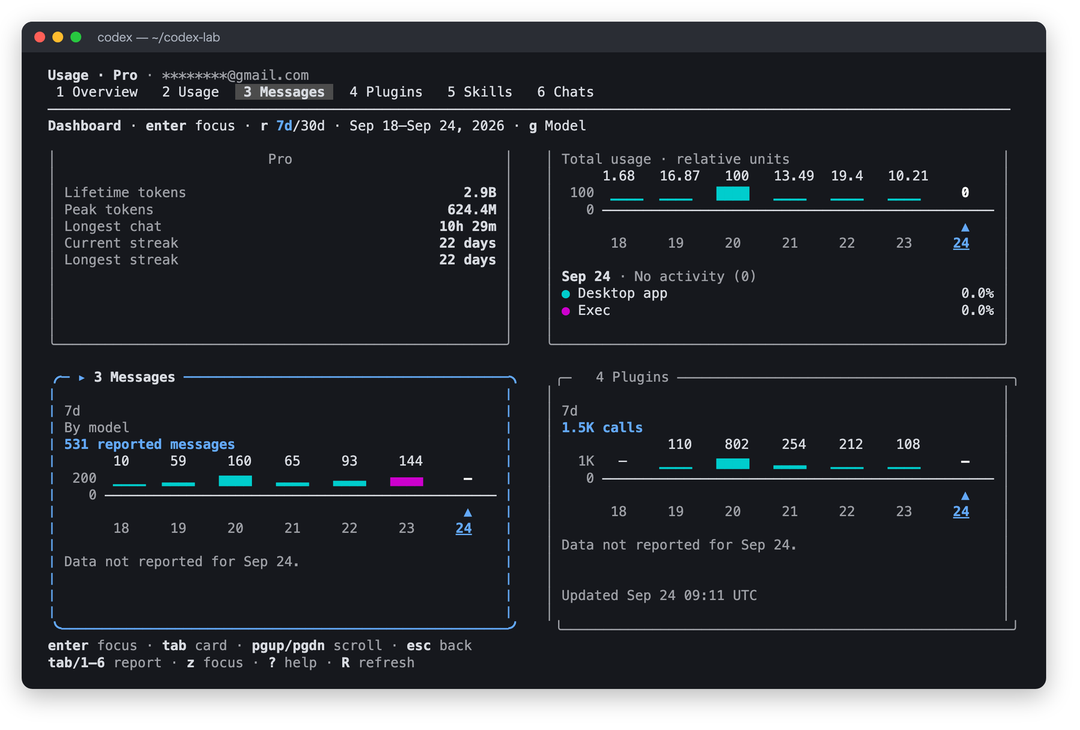
Task: Click the Sep 18–Sep 24, 2026 date range
Action: tap(427, 126)
